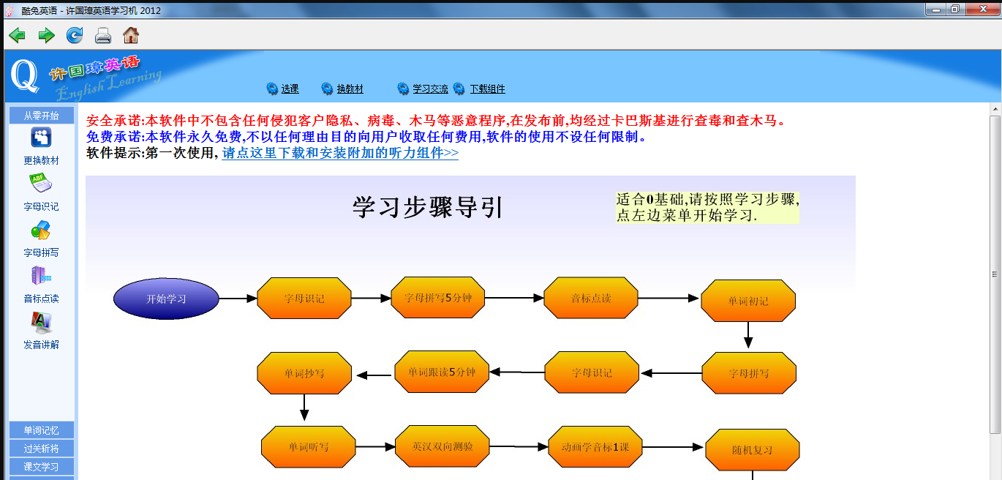This screenshot has height=480, width=1002.
Task: Switch to the 过关斩将 section
Action: point(41,449)
